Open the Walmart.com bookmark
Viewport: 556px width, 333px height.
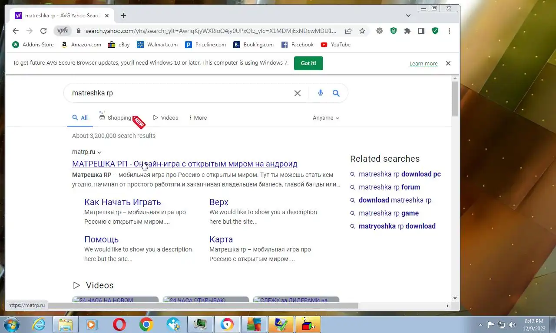pos(157,45)
